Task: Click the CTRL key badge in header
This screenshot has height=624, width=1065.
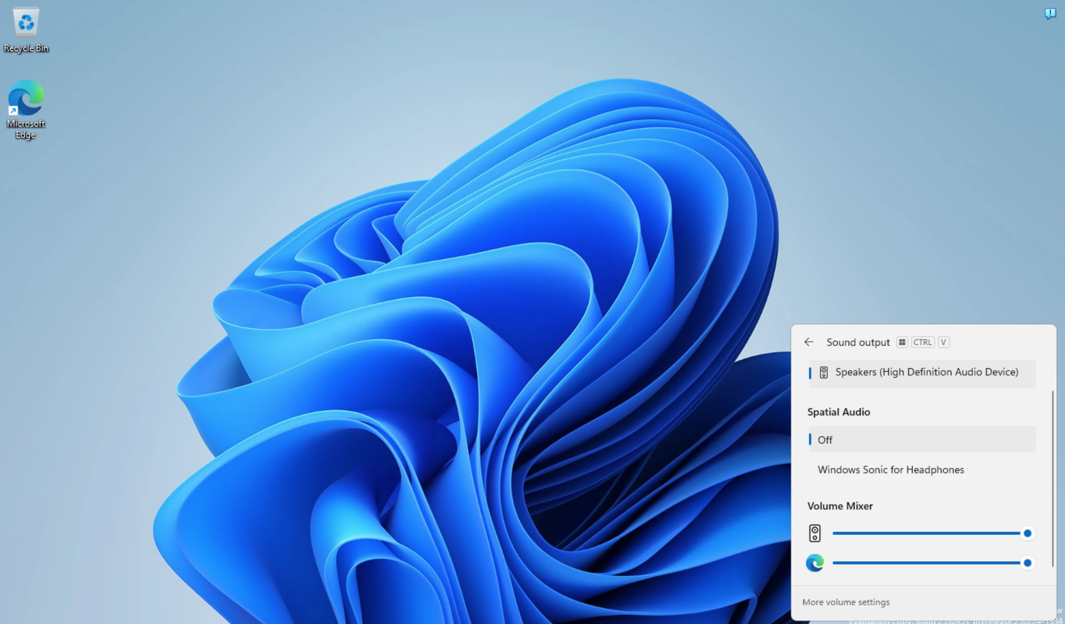Action: click(x=922, y=342)
